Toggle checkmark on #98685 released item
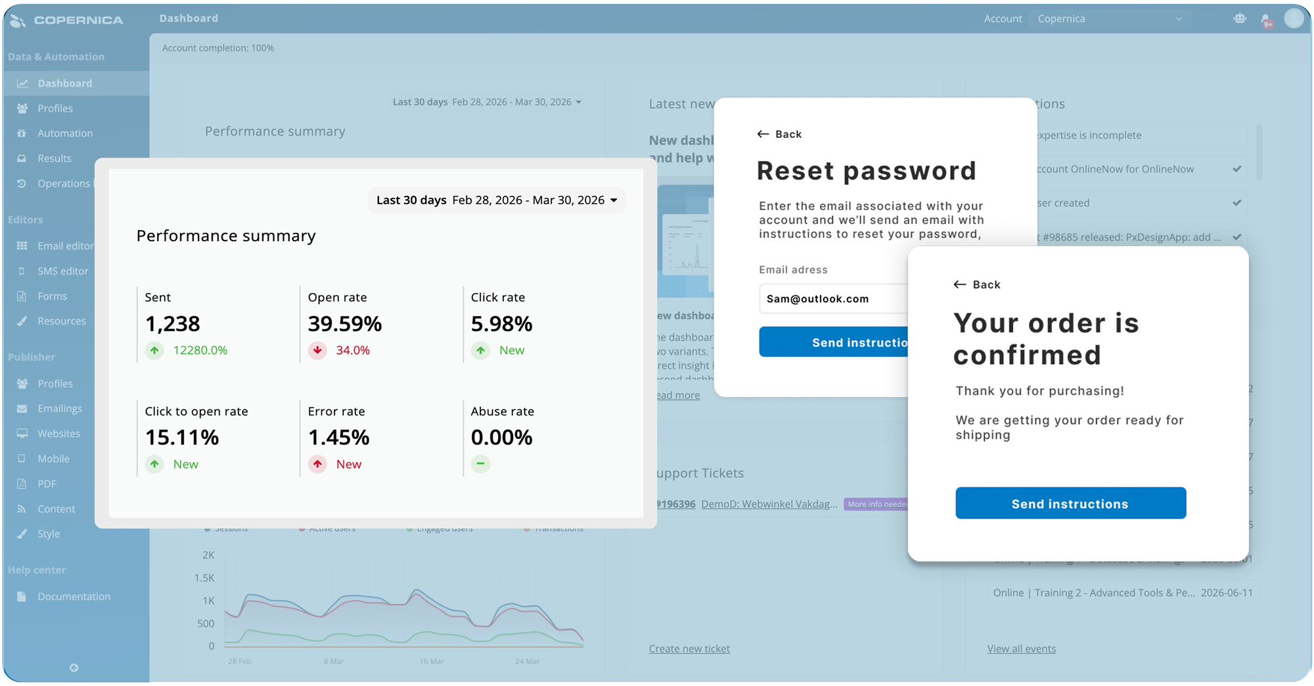 [x=1237, y=237]
